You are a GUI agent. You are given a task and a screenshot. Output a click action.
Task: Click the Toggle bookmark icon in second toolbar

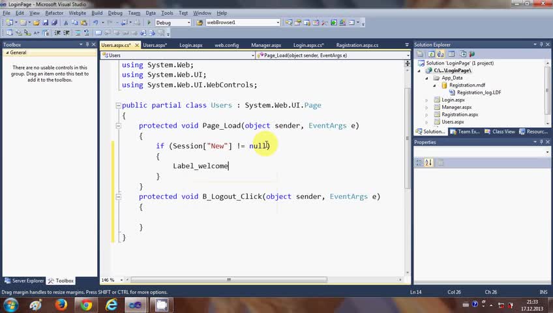(x=98, y=33)
